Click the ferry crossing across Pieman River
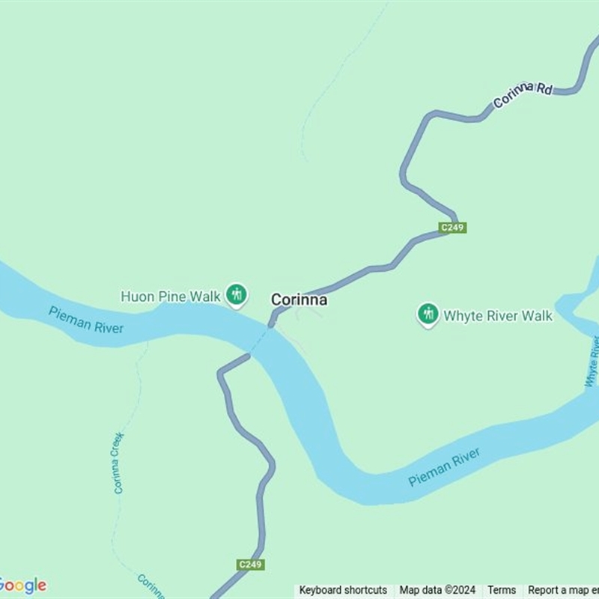 [x=259, y=341]
